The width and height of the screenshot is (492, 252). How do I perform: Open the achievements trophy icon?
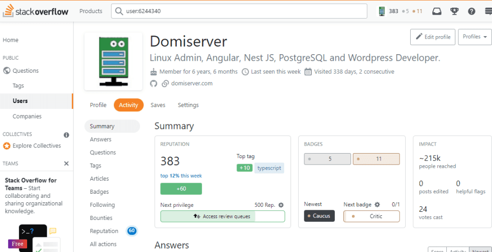[454, 11]
